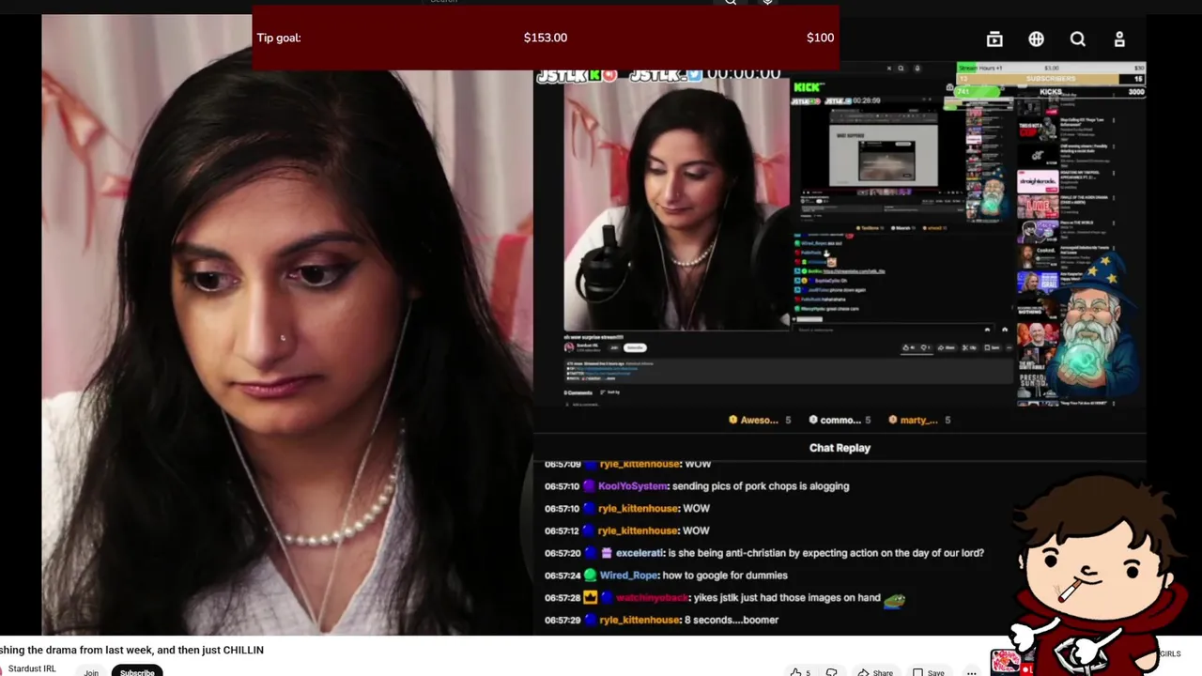
Task: Open the KoolYoSystem chat username
Action: point(632,486)
